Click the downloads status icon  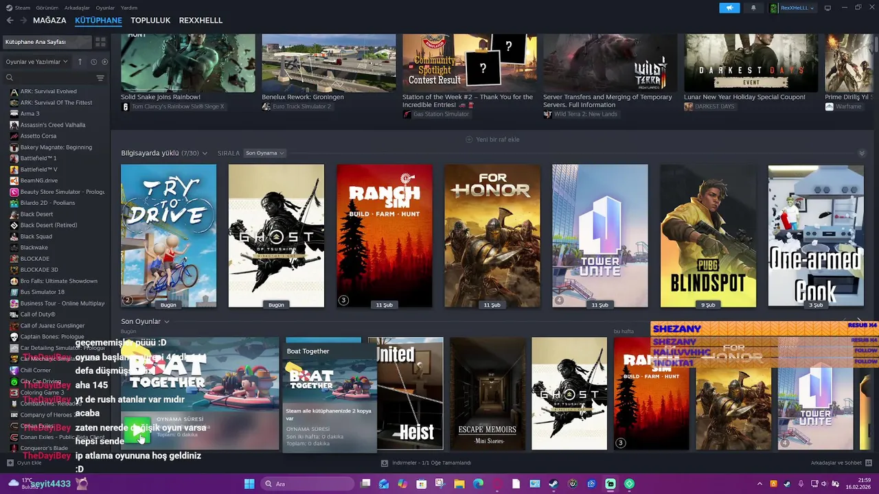pyautogui.click(x=385, y=463)
